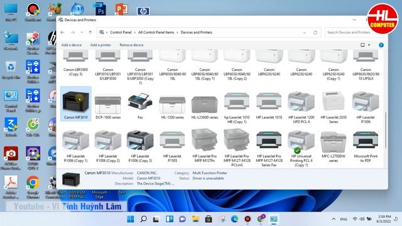Click Remove device
Screen dimensions: 402x226
pyautogui.click(x=131, y=45)
